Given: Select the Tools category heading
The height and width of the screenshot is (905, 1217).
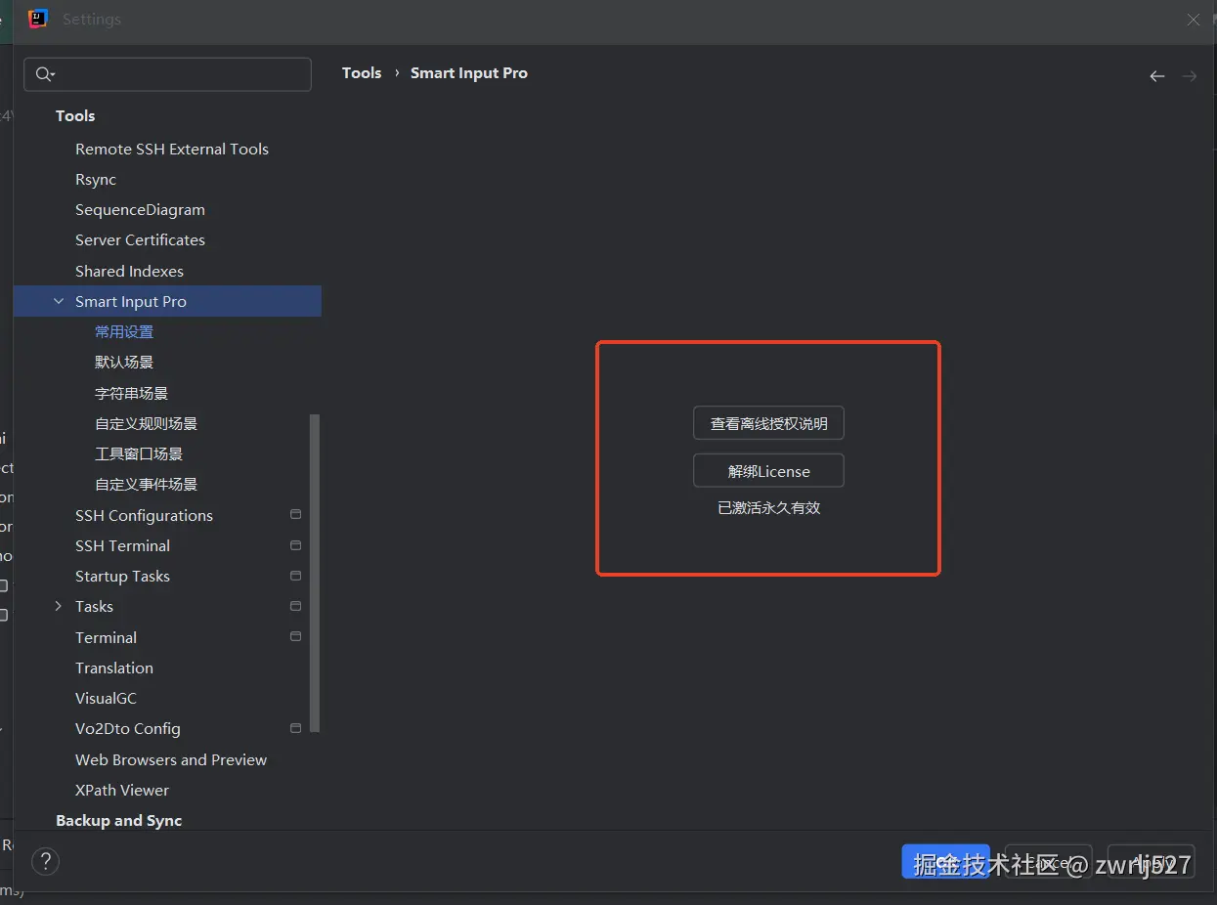Looking at the screenshot, I should (x=75, y=115).
